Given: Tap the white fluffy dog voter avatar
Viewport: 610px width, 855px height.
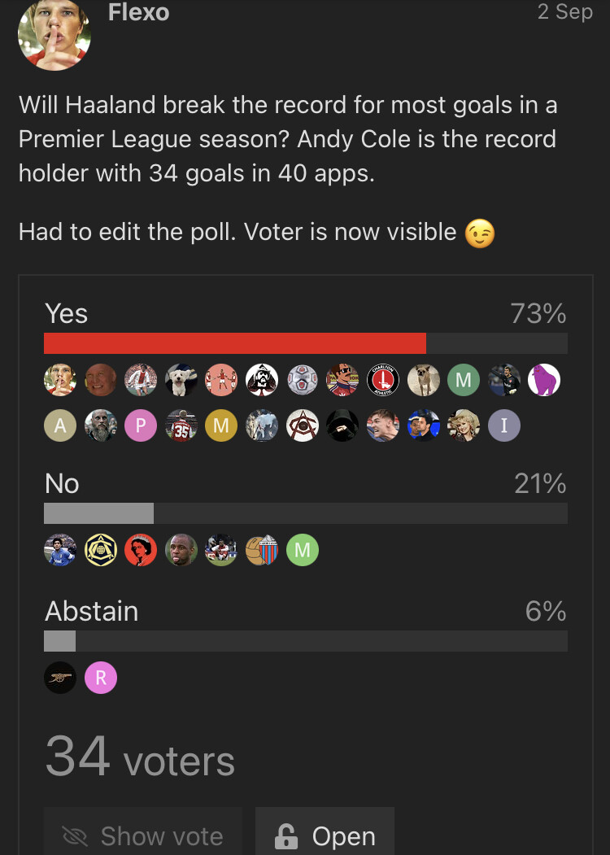Looking at the screenshot, I should [x=181, y=380].
